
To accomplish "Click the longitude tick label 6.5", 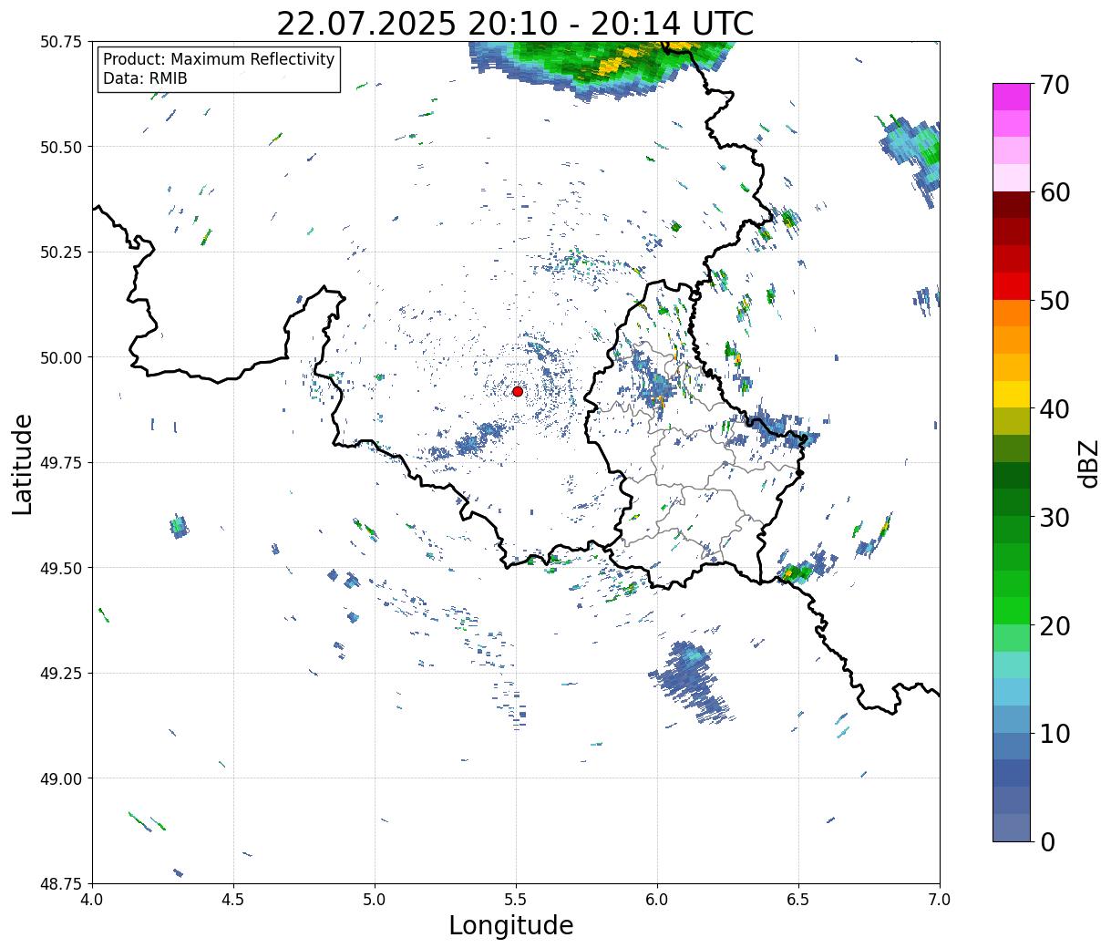I will tap(798, 899).
